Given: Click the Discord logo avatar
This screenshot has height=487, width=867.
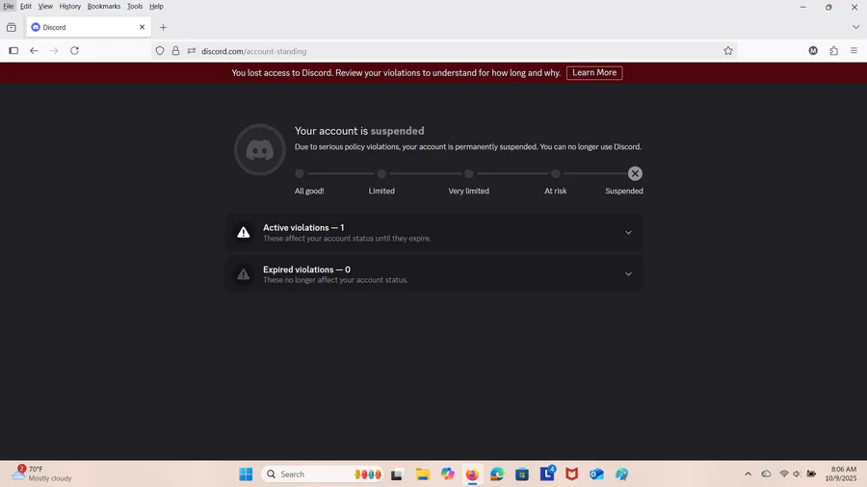Looking at the screenshot, I should click(x=260, y=149).
